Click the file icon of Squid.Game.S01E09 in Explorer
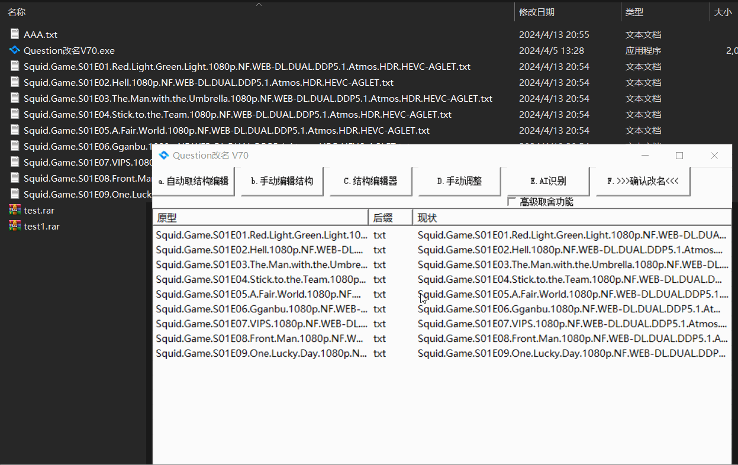 [15, 194]
